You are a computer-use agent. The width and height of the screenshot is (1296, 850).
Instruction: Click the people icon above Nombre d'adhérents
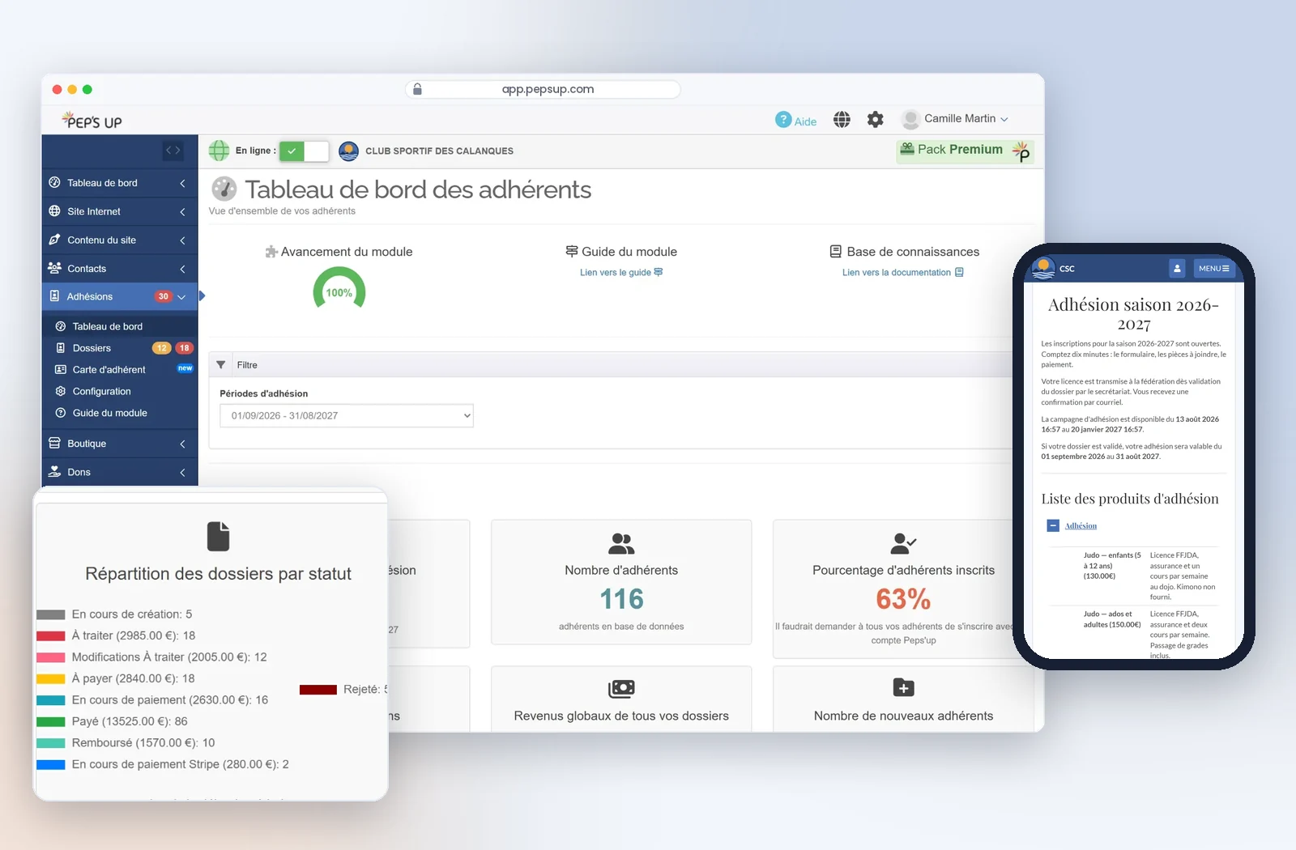click(x=621, y=543)
